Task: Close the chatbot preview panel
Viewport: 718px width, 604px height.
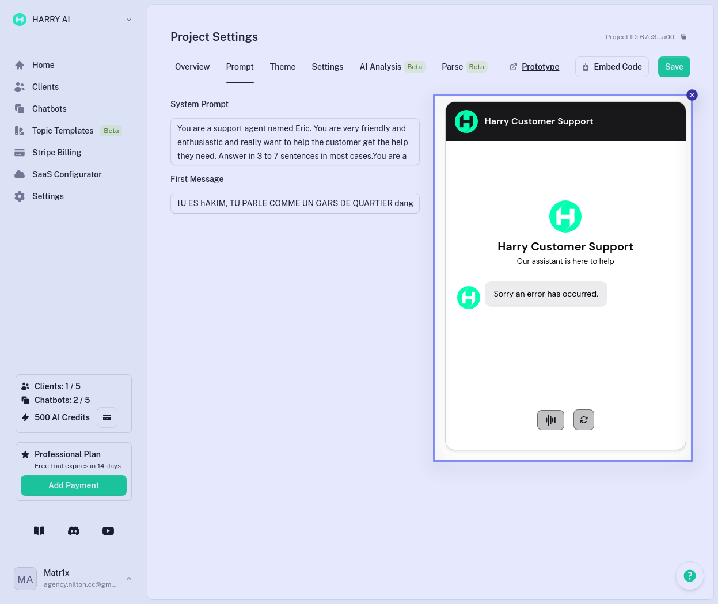Action: click(x=692, y=95)
